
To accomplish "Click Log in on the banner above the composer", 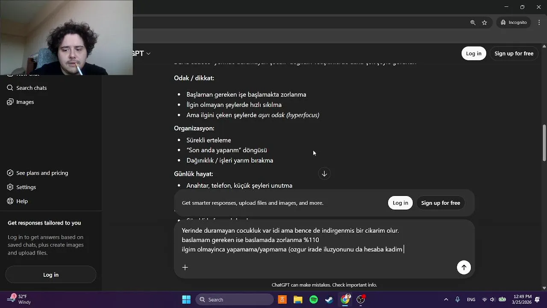I will (x=400, y=203).
